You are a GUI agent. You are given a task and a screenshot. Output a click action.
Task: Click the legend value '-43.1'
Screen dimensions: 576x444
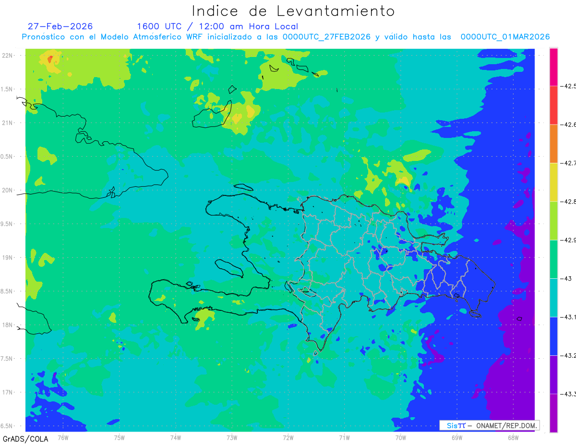click(568, 317)
